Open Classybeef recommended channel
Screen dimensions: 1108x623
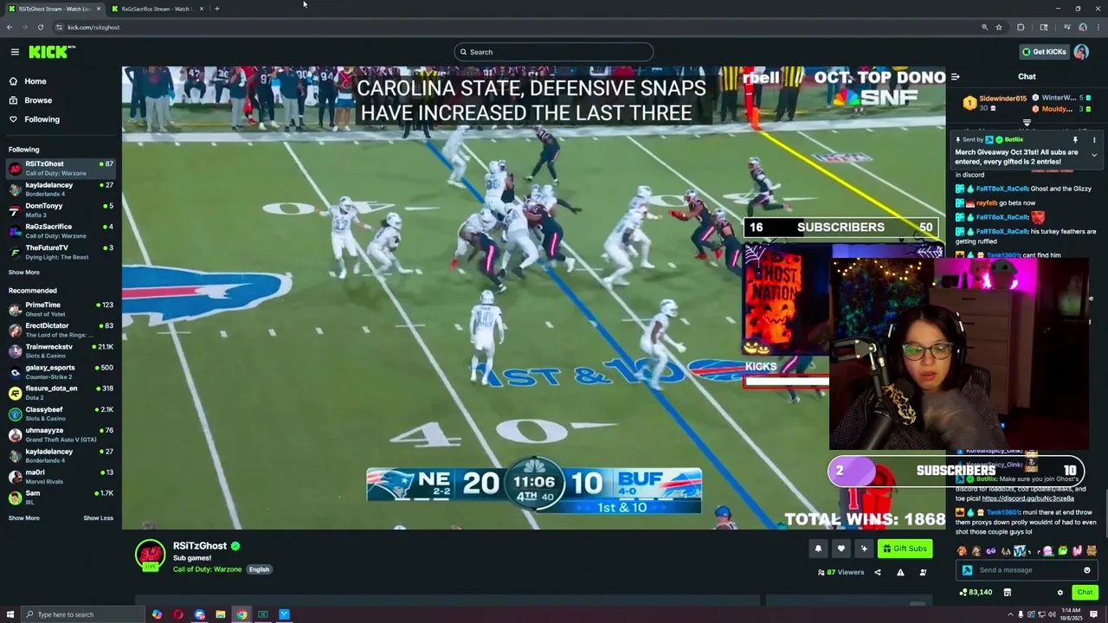[61, 414]
